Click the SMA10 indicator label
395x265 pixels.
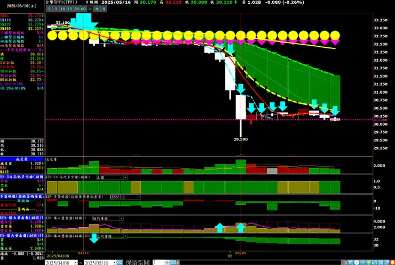pos(5,20)
